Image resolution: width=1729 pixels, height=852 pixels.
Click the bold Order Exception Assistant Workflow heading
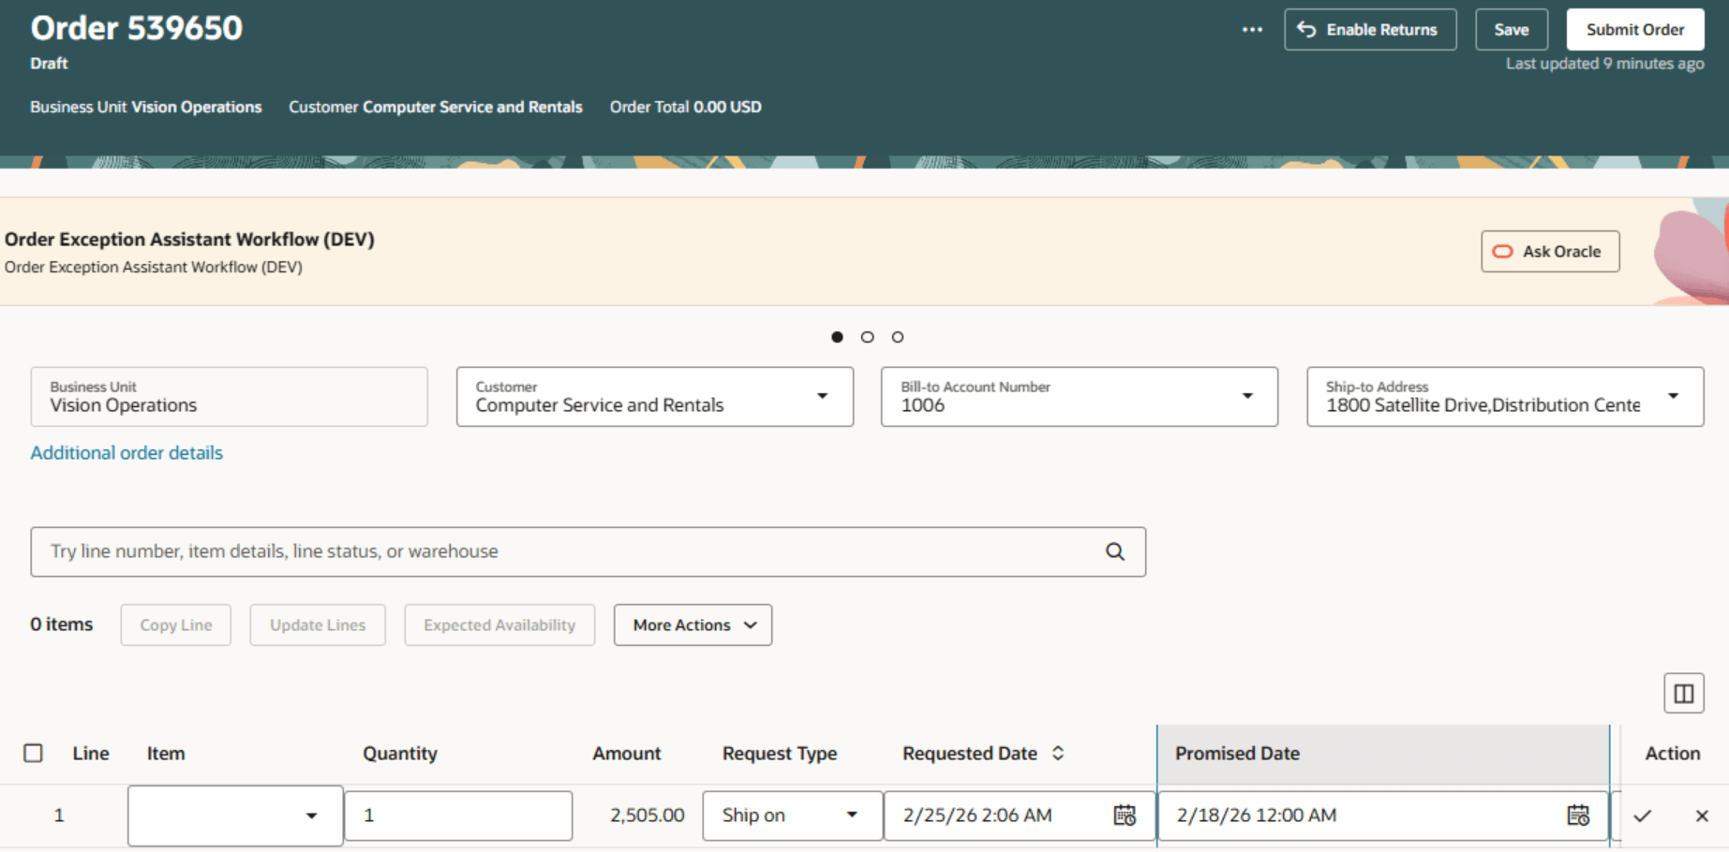tap(189, 240)
